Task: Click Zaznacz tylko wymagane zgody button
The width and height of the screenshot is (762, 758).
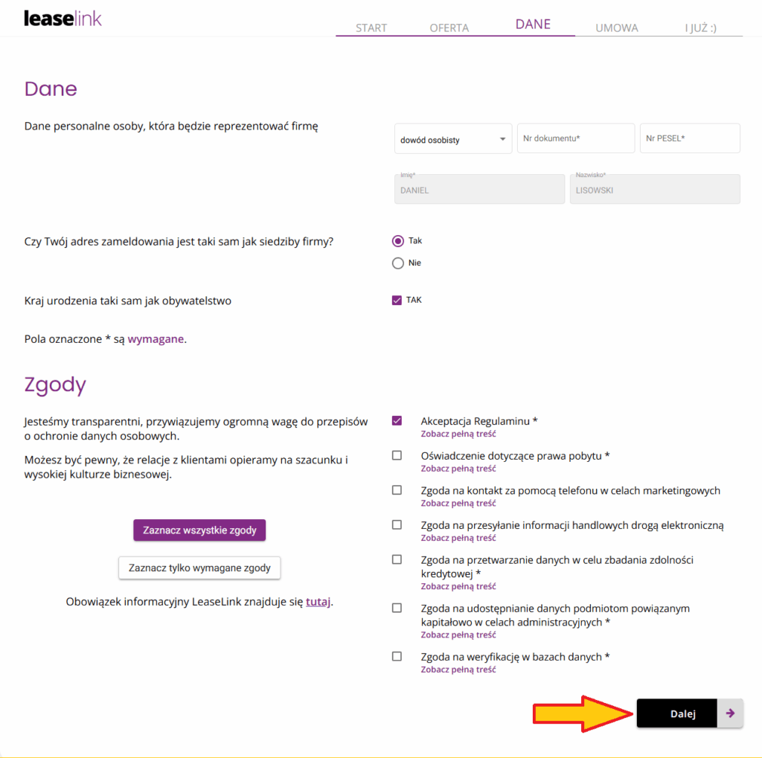Action: tap(199, 568)
